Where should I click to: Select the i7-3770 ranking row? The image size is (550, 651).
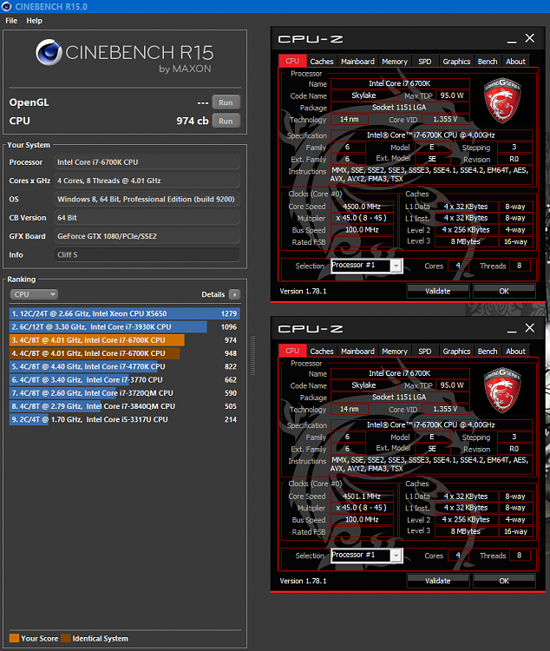[x=125, y=380]
